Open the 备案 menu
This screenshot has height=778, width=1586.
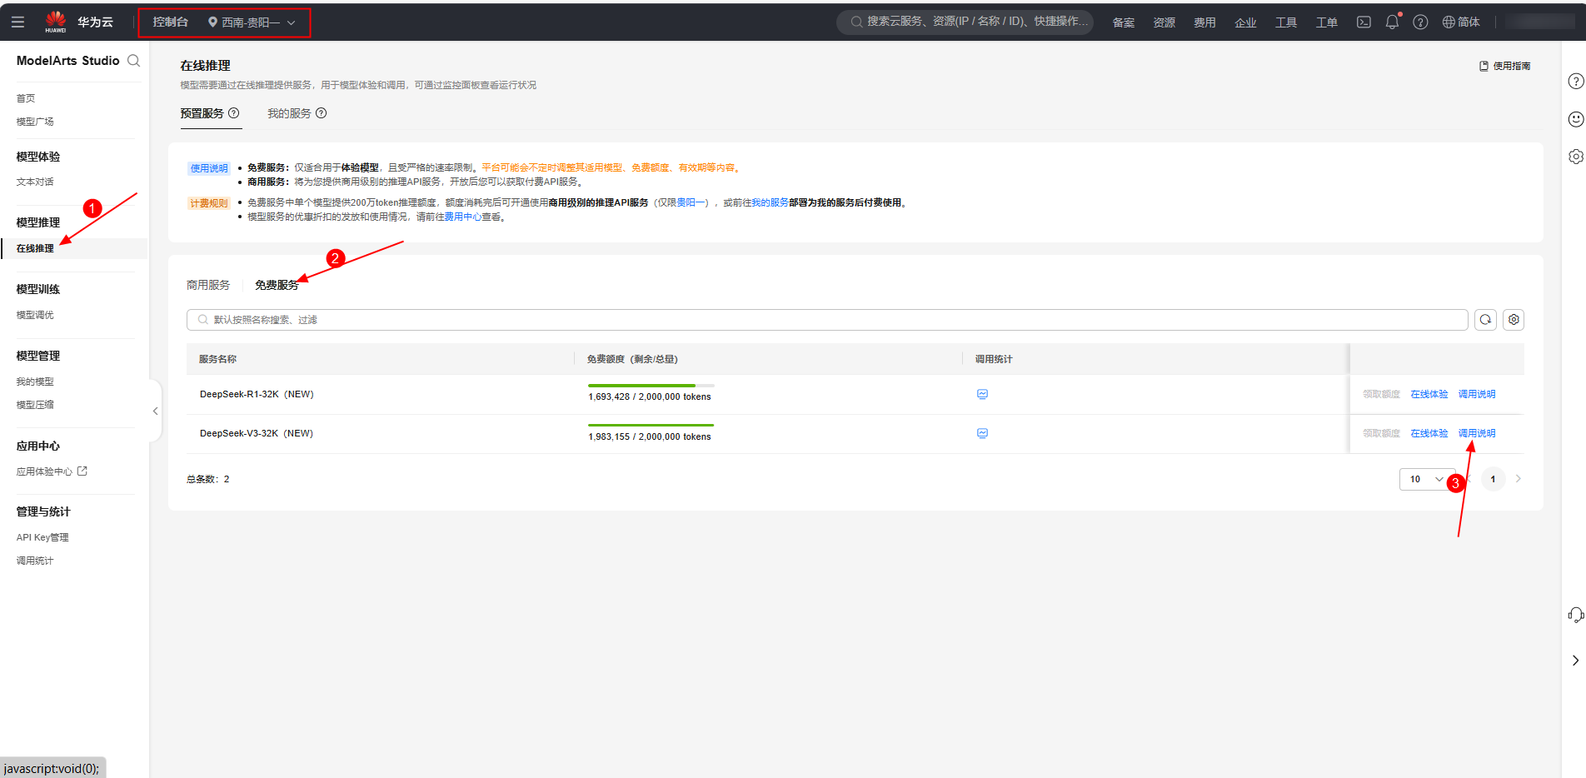[x=1124, y=22]
